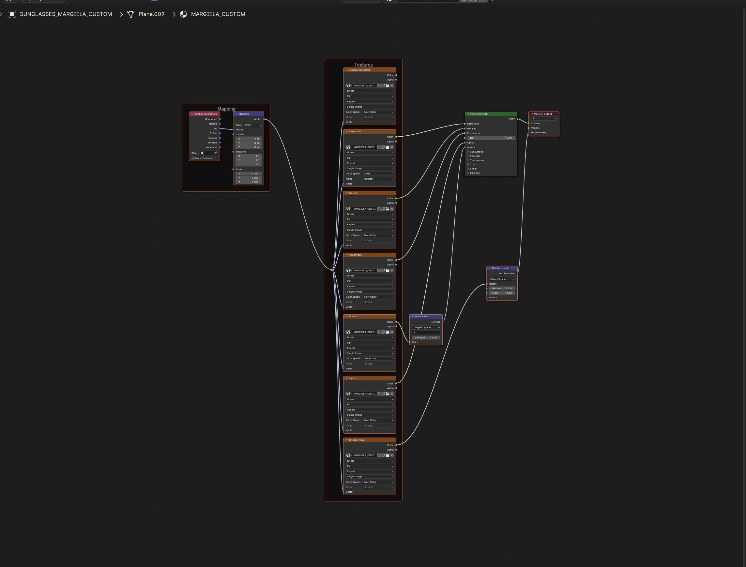Open Tangent Space dropdown in Normal Map
This screenshot has height=567, width=746.
point(426,328)
